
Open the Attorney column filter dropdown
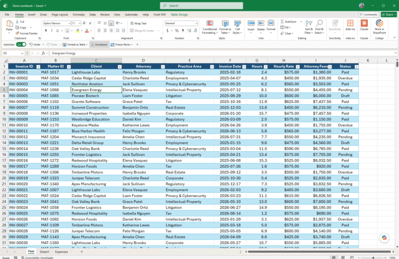pyautogui.click(x=163, y=67)
